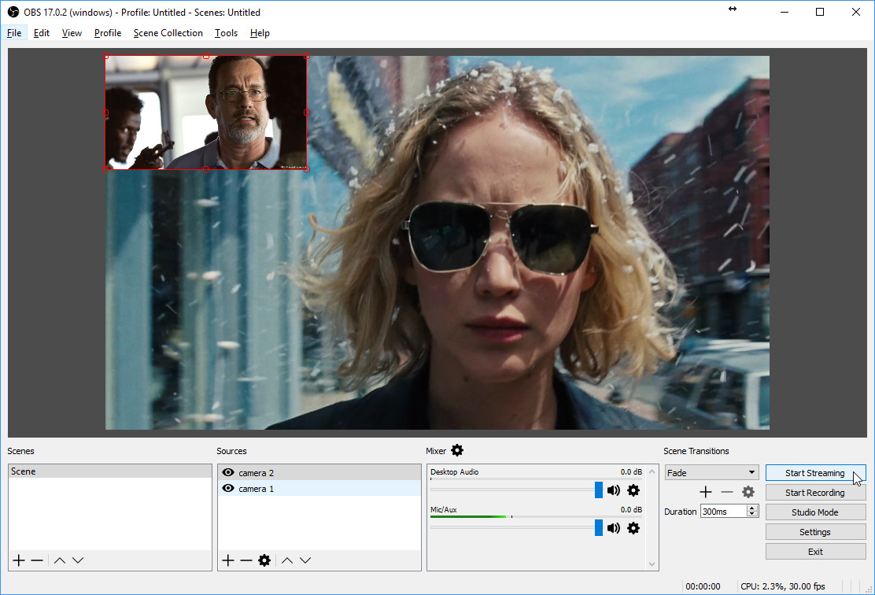Move source up with arrow icon
This screenshot has height=595, width=875.
tap(287, 560)
